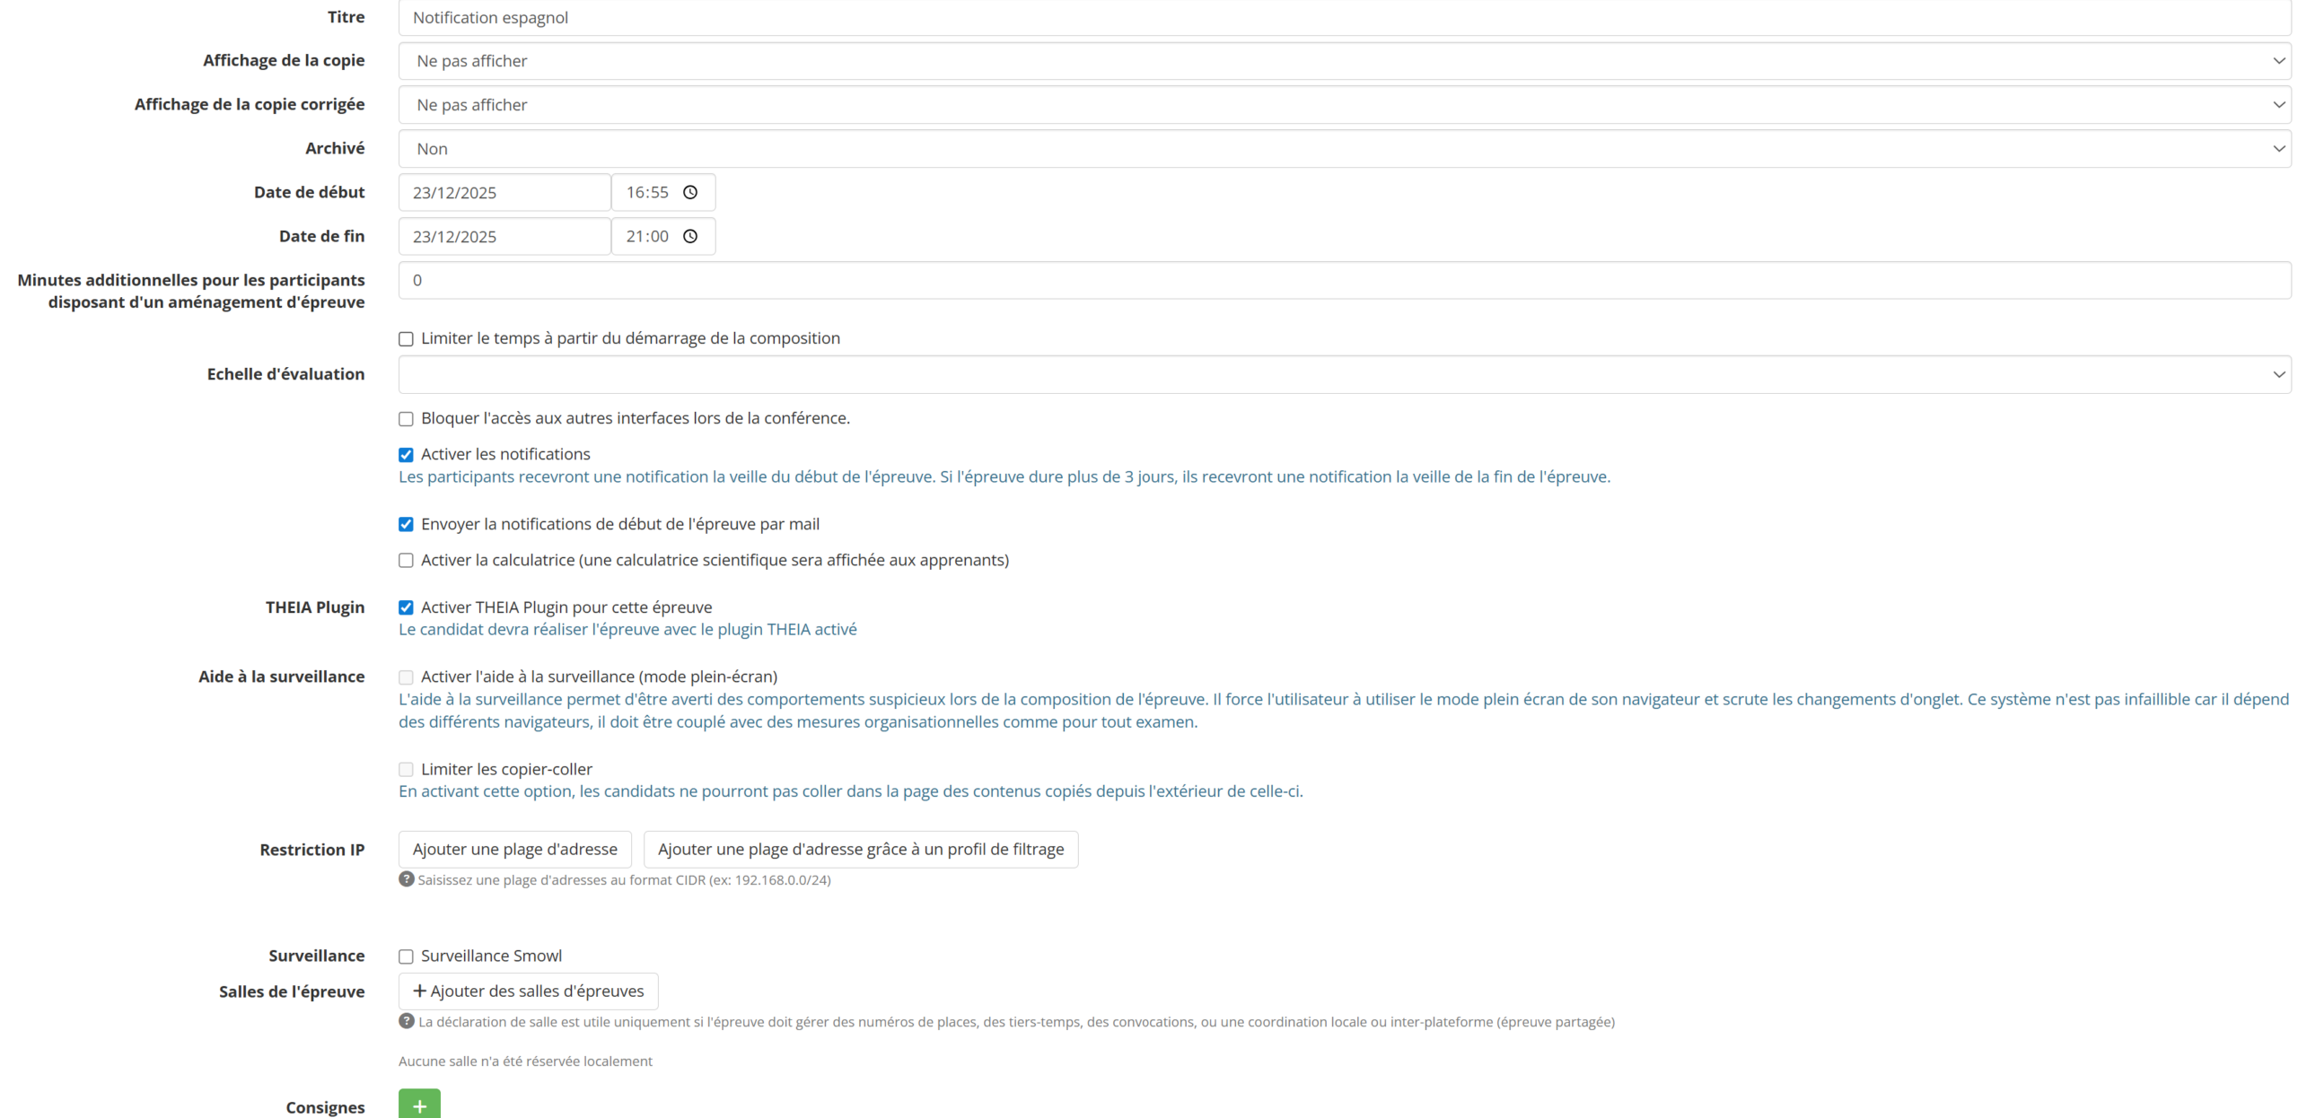Toggle the Surveillance Smowl checkbox
The image size is (2298, 1118).
tap(407, 956)
